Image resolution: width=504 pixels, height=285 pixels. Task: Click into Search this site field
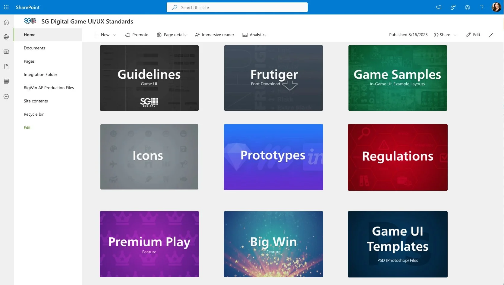tap(237, 7)
